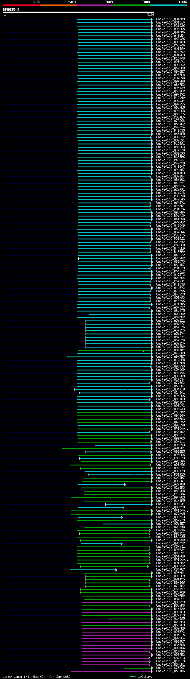Select hit UniRef100_C5WXJ1
Viewport: 190px width, 679px height.
click(x=170, y=281)
